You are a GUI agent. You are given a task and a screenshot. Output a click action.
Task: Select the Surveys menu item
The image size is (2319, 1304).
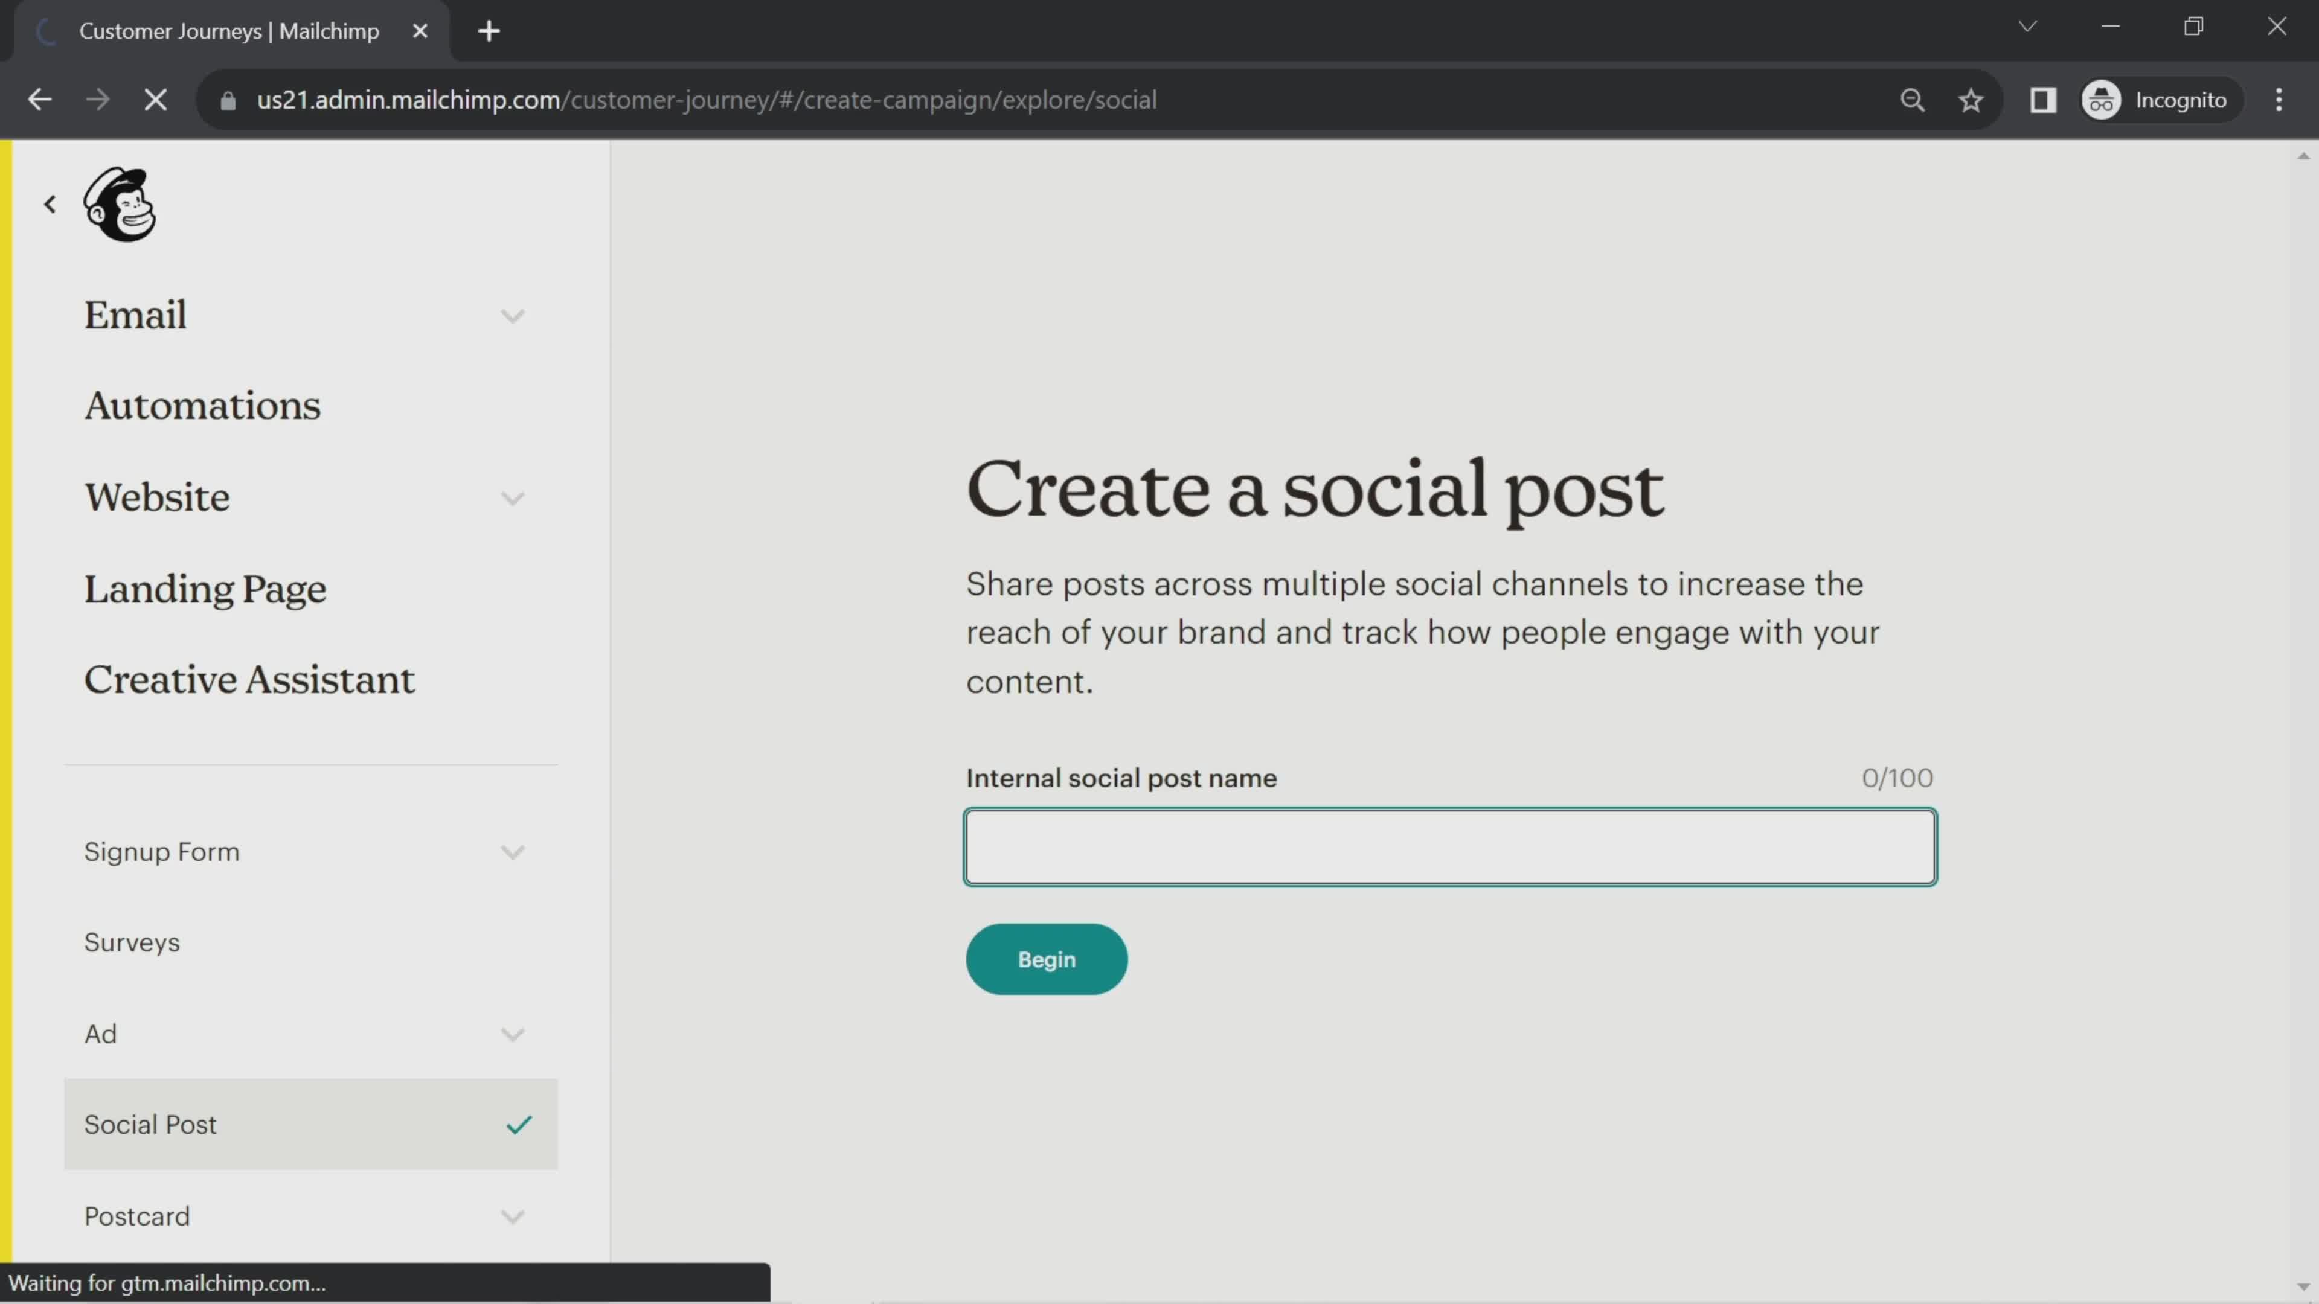(x=132, y=941)
